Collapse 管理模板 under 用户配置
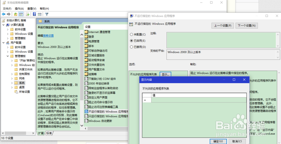The height and width of the screenshot is (144, 281). click(8, 56)
